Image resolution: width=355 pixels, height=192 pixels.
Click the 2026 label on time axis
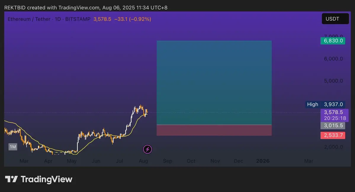263,161
